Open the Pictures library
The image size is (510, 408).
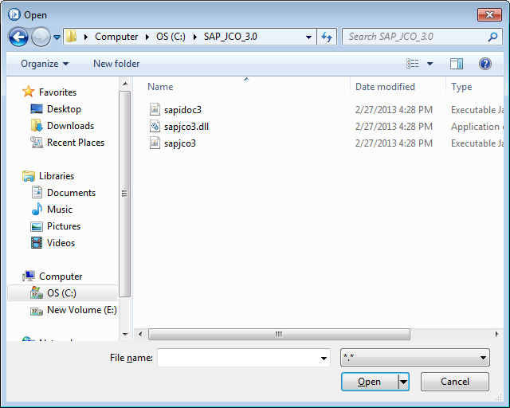(x=64, y=226)
